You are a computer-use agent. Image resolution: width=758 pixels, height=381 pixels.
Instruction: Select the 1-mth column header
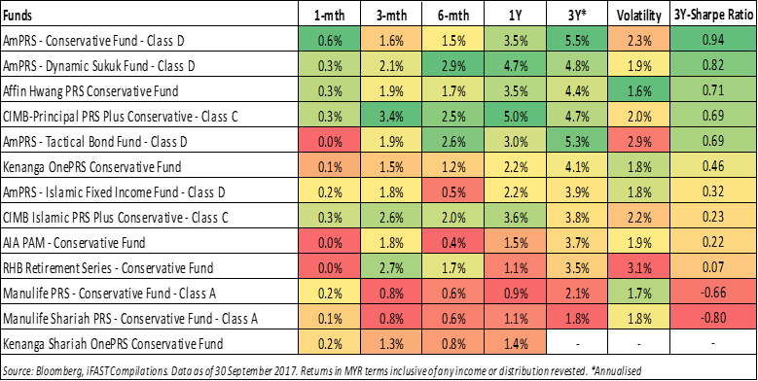click(329, 16)
